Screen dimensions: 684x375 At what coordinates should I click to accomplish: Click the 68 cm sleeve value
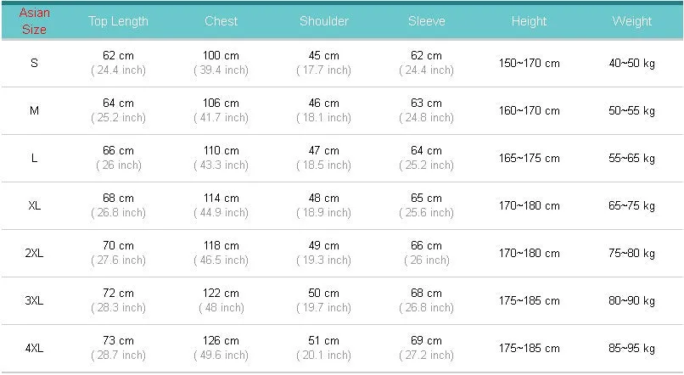[x=426, y=293]
